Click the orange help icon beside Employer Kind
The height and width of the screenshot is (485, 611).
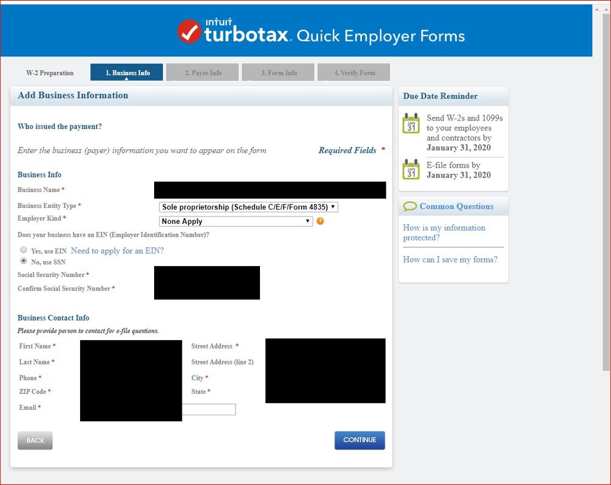320,221
